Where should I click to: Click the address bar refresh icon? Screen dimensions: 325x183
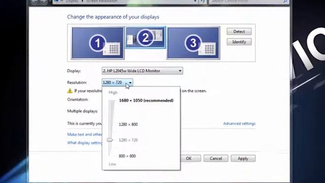[x=203, y=1]
